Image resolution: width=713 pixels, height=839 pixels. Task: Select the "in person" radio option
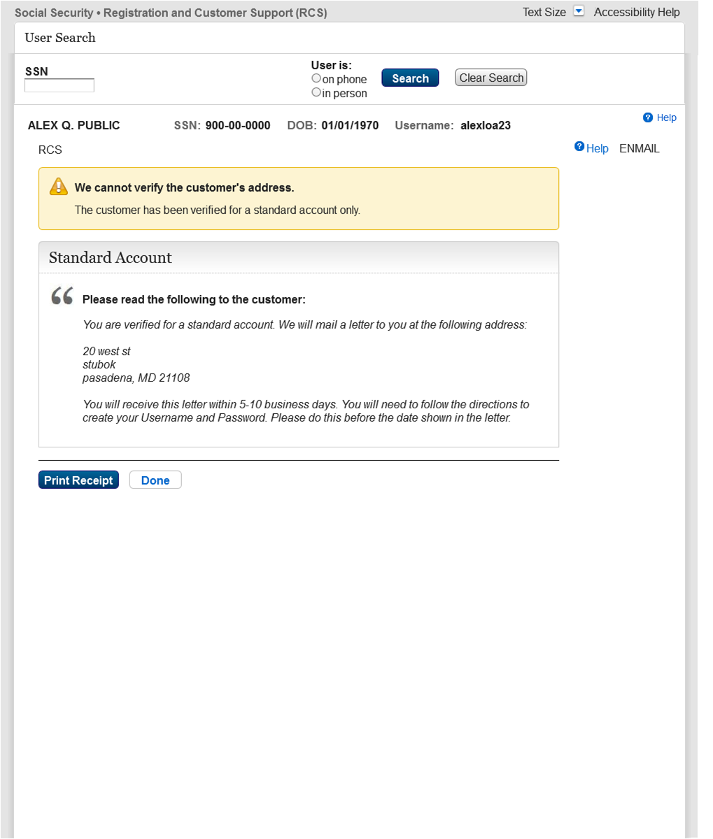coord(316,92)
